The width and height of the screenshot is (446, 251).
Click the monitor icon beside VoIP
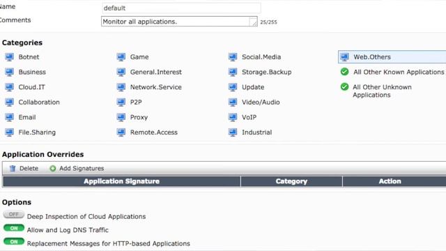233,117
